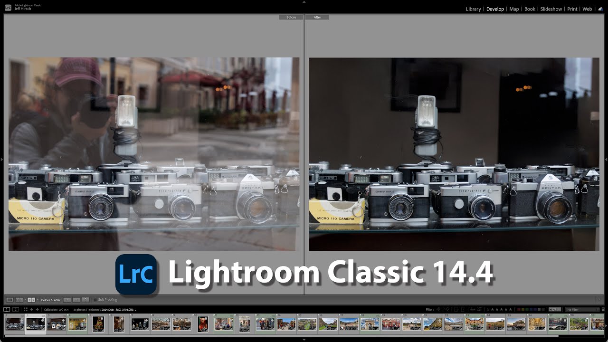Filter by green color label
This screenshot has width=608, height=342.
coord(527,310)
